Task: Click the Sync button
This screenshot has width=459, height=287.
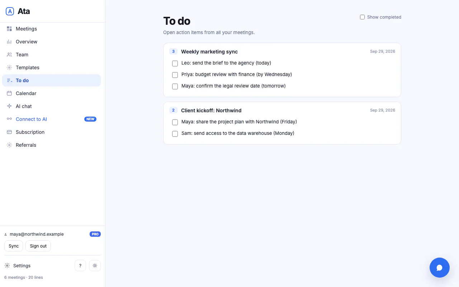Action: pyautogui.click(x=14, y=246)
